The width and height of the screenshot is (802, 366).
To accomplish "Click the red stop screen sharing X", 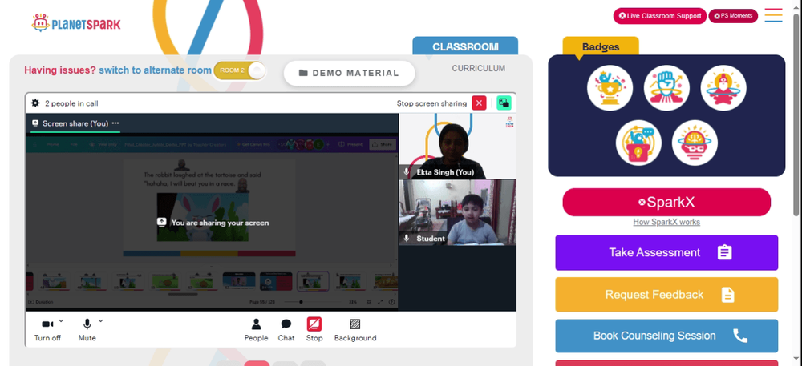I will click(x=479, y=103).
